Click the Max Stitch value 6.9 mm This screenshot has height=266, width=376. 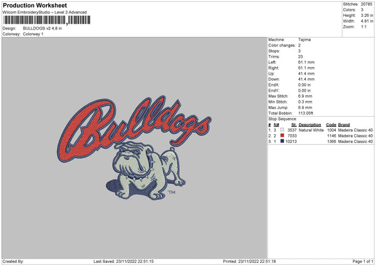[x=305, y=96]
